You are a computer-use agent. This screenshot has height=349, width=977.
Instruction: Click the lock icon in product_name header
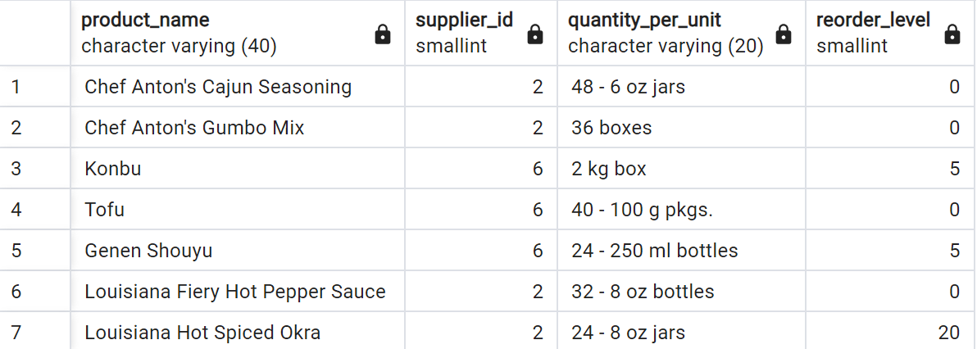click(x=383, y=35)
